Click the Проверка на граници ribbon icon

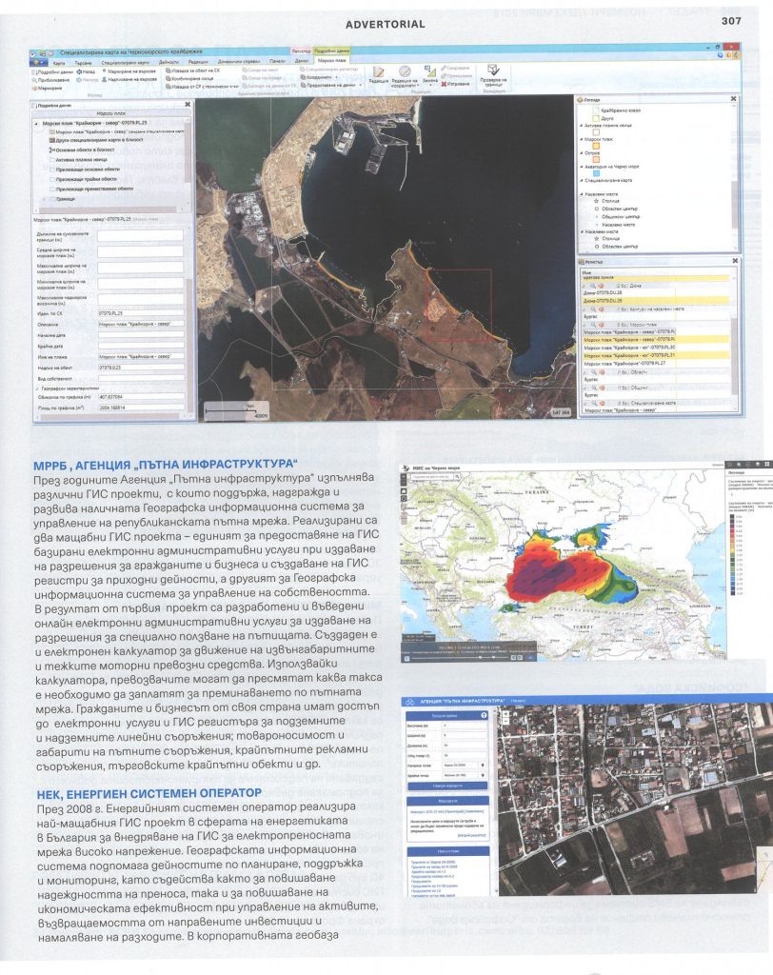pyautogui.click(x=493, y=70)
